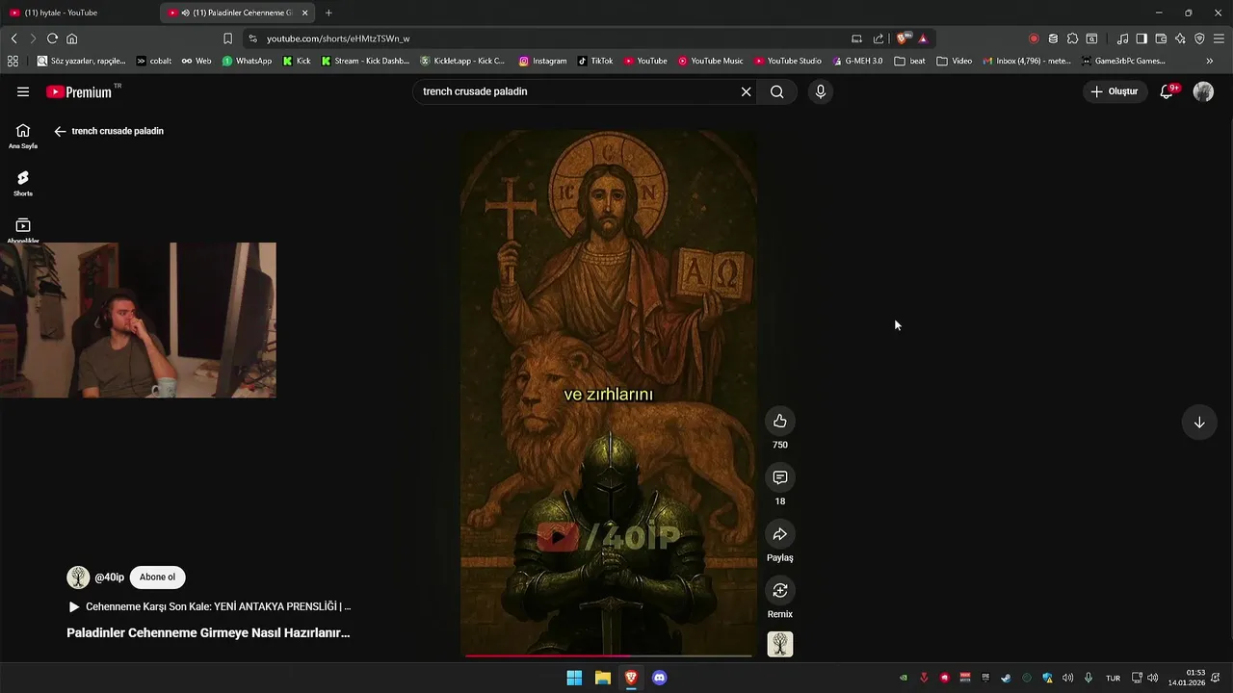Open the share page icon in address bar
The width and height of the screenshot is (1233, 693).
point(879,38)
